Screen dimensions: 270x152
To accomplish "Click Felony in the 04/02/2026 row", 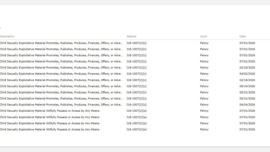I will (x=204, y=74).
